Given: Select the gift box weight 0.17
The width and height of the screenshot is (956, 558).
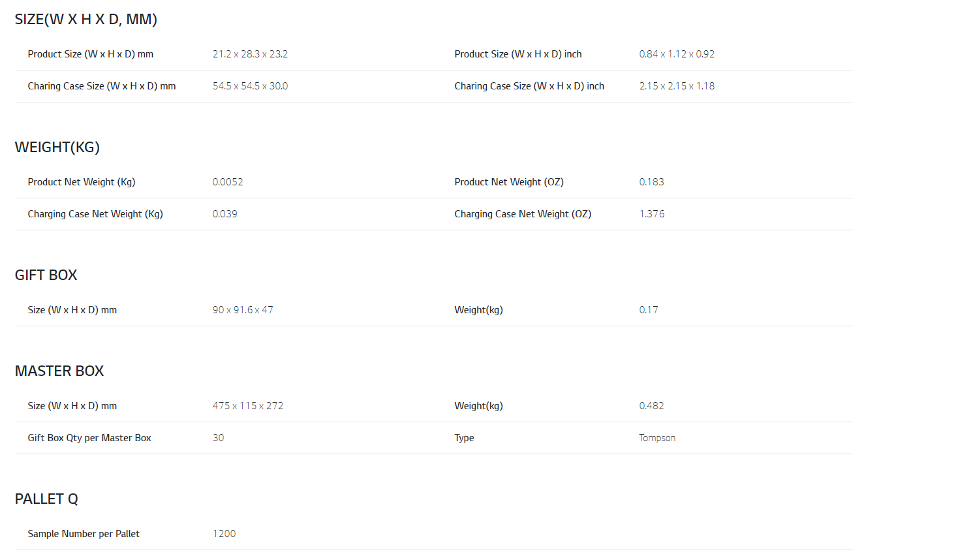Looking at the screenshot, I should 649,310.
